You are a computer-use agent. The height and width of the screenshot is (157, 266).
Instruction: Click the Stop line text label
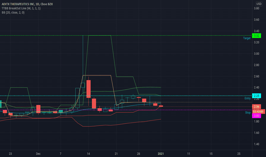click(x=248, y=112)
